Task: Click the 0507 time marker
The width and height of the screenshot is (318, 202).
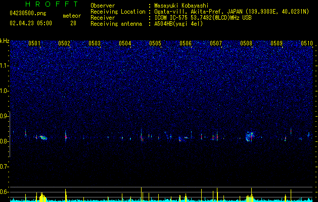Action: pos(216,43)
